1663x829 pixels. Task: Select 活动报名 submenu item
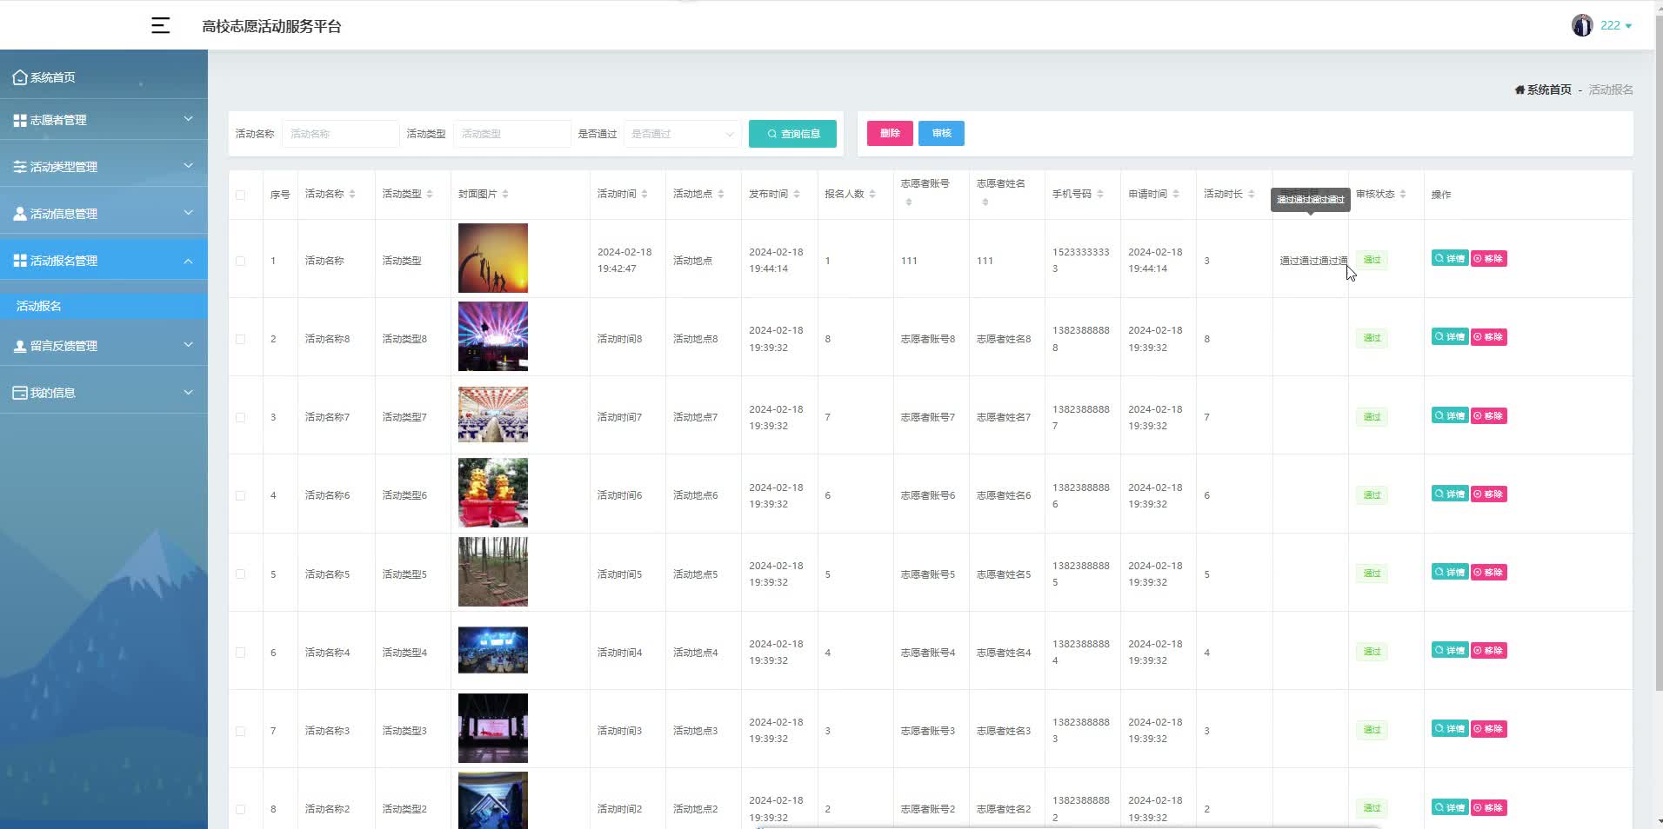point(104,306)
